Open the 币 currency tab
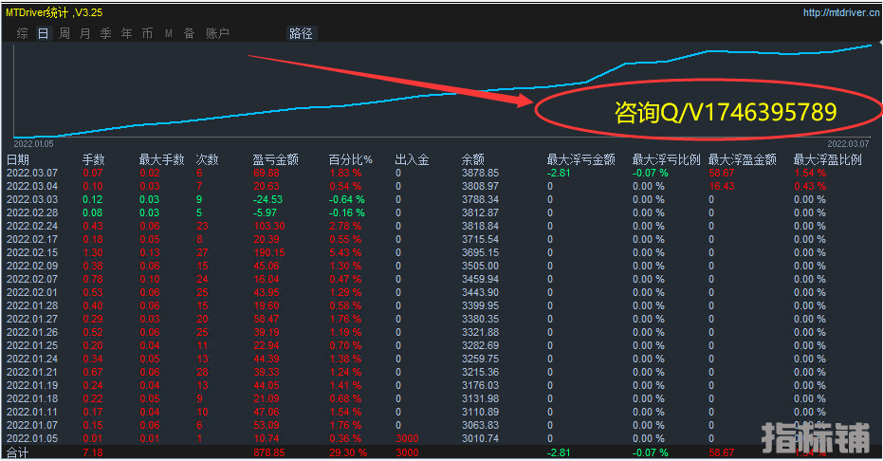This screenshot has height=461, width=883. 147,33
